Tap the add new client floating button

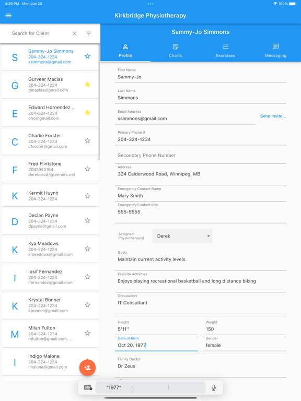pos(87,368)
